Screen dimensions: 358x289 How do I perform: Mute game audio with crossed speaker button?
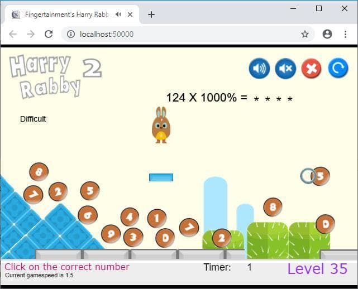click(285, 68)
